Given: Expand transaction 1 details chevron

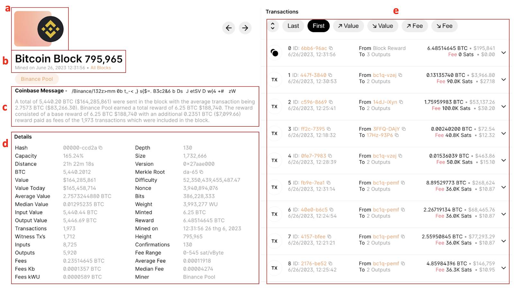Looking at the screenshot, I should pyautogui.click(x=503, y=80).
